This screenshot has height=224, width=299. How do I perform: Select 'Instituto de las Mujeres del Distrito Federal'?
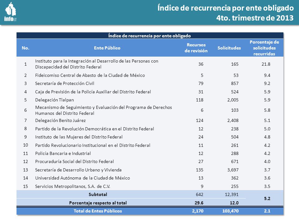tap(79, 137)
